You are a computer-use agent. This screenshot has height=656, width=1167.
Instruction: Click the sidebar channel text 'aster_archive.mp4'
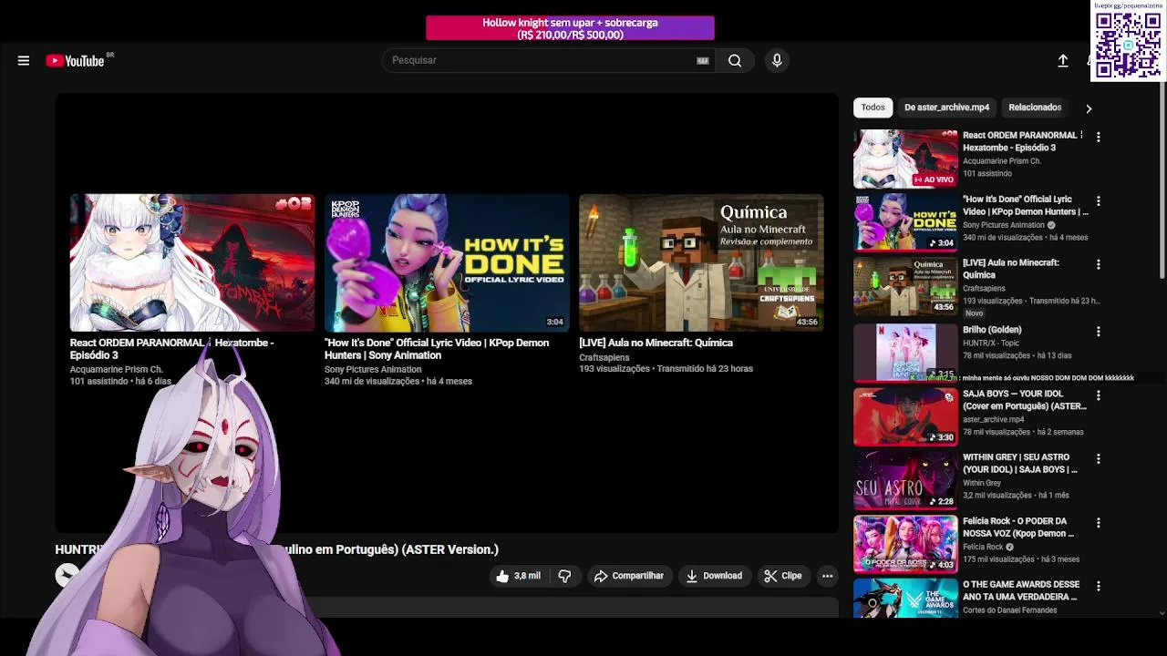pos(995,420)
